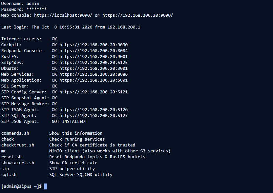Click the 'DbGate:' label

[10, 68]
